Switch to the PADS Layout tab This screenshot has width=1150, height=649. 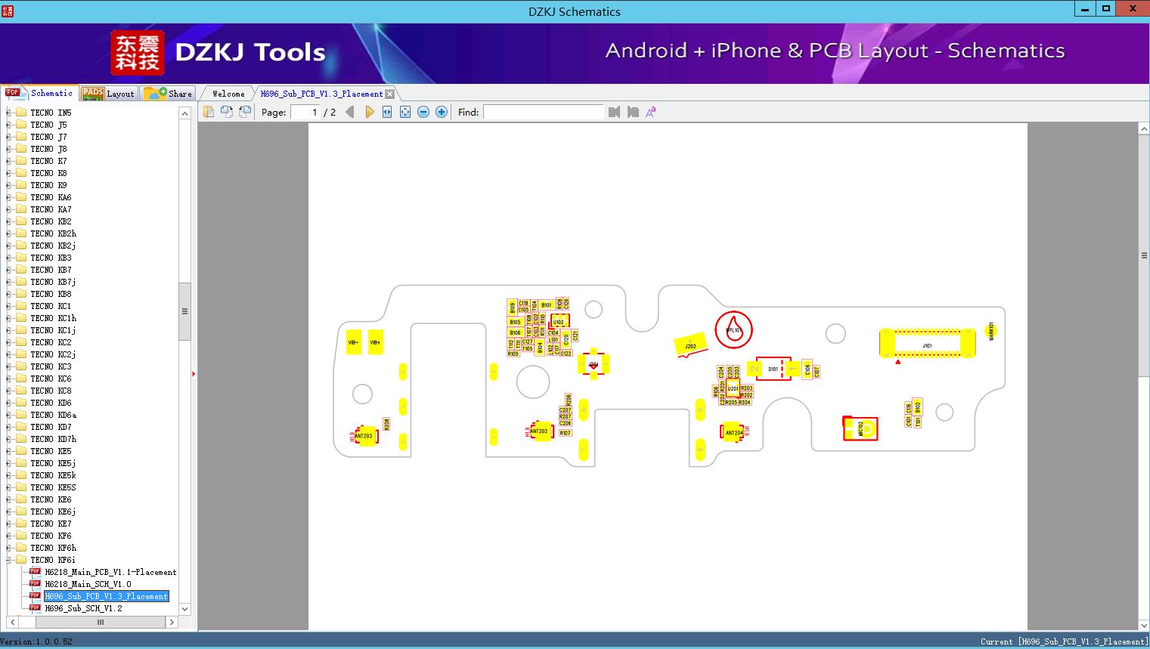(108, 93)
